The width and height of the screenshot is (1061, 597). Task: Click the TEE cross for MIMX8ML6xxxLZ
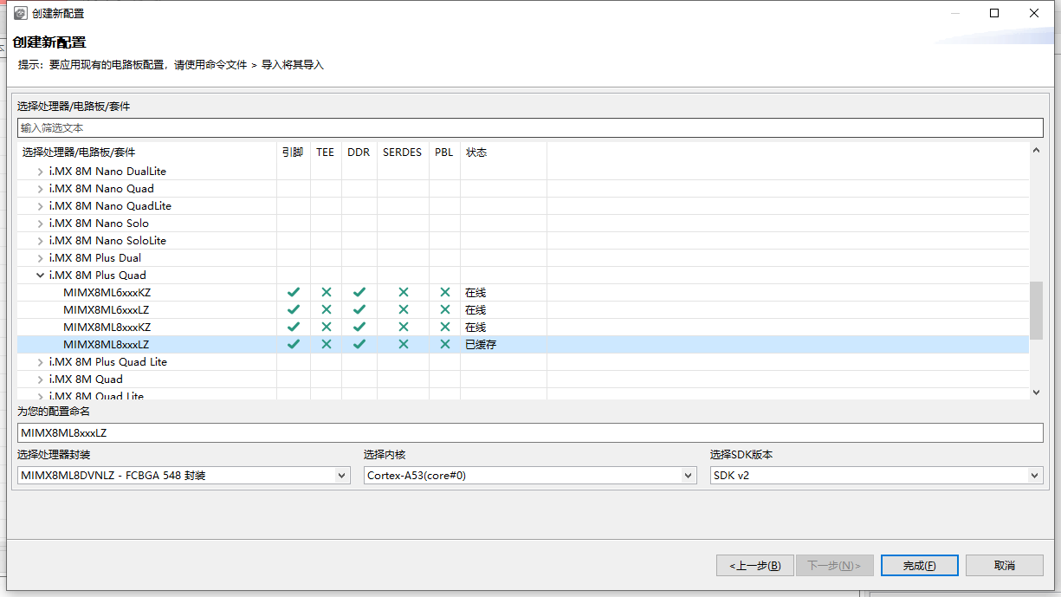pos(327,310)
